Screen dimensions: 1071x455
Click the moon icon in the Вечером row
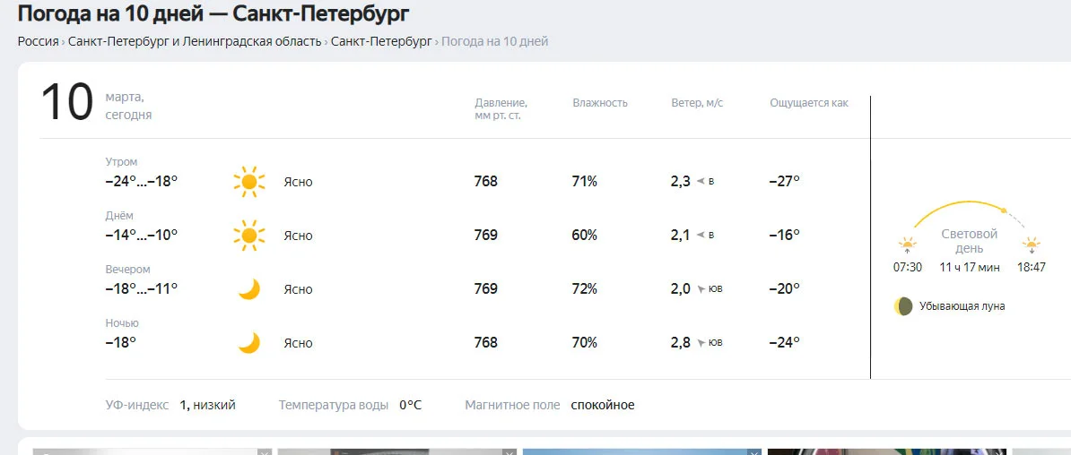[x=248, y=289]
